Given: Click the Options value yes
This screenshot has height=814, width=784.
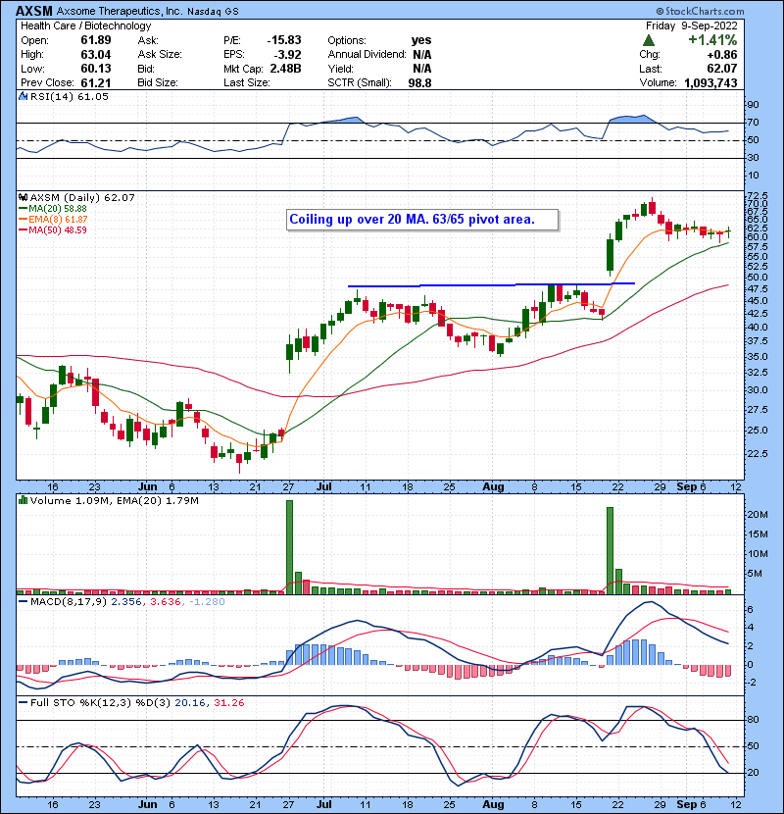Looking at the screenshot, I should (x=420, y=40).
